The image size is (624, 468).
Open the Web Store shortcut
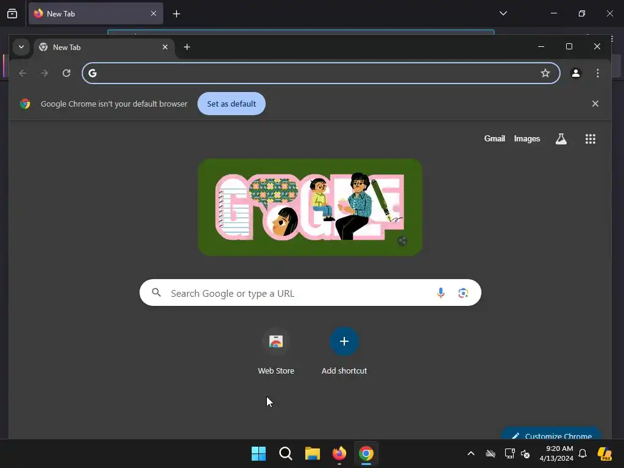click(276, 350)
